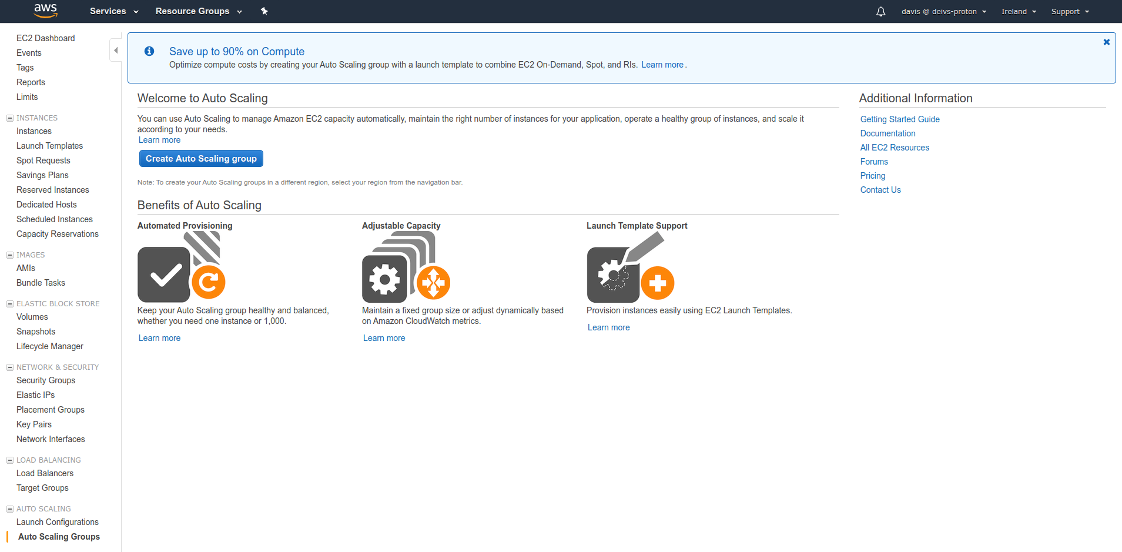Open the Pricing link
Image resolution: width=1122 pixels, height=552 pixels.
point(873,176)
